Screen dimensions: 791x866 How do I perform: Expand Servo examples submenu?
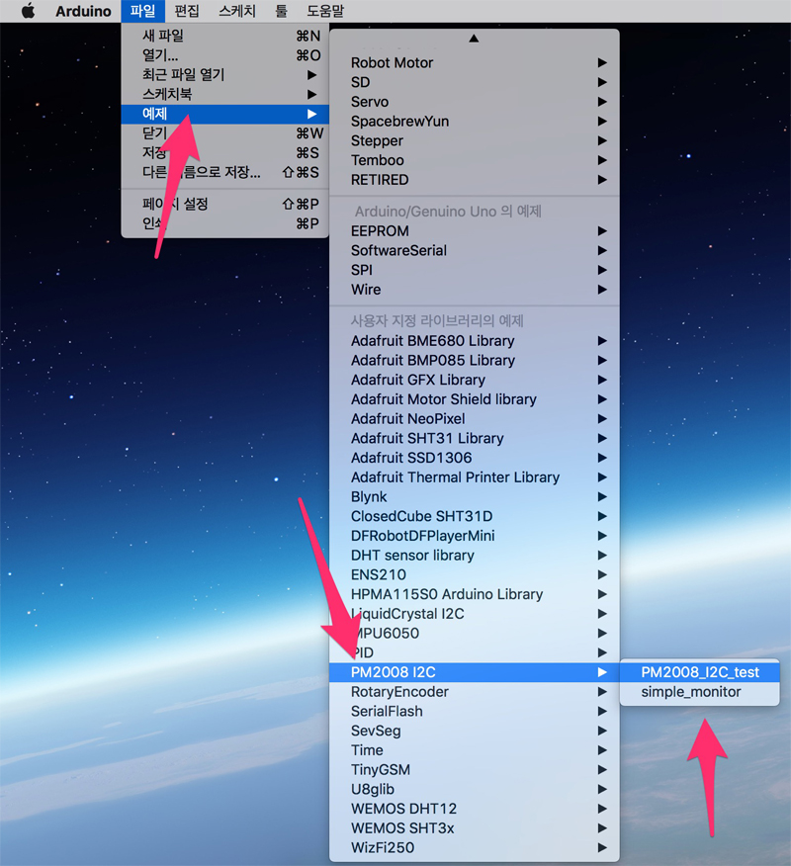[x=474, y=102]
